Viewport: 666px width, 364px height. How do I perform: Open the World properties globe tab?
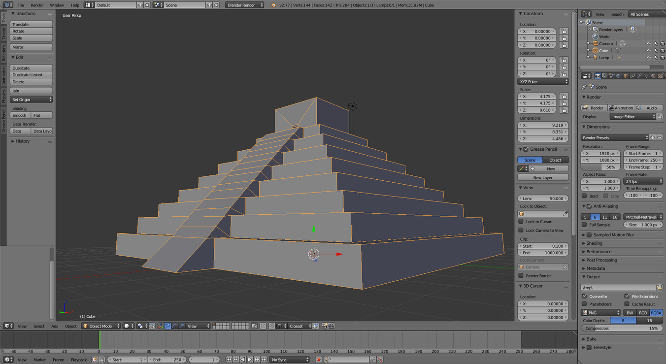point(619,76)
